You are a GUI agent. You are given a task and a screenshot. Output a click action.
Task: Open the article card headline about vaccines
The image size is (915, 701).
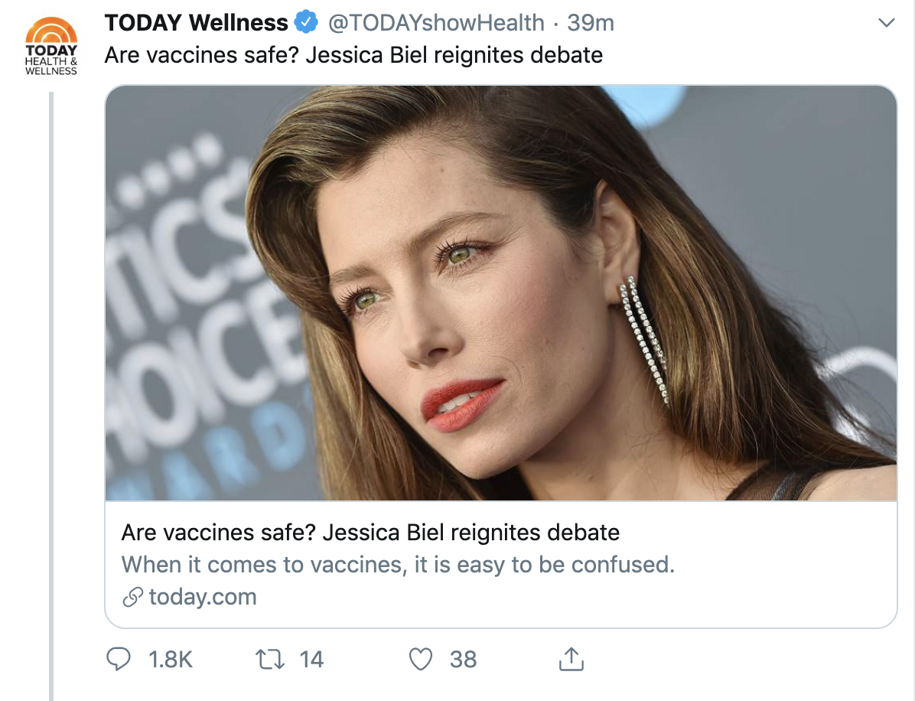click(x=366, y=532)
